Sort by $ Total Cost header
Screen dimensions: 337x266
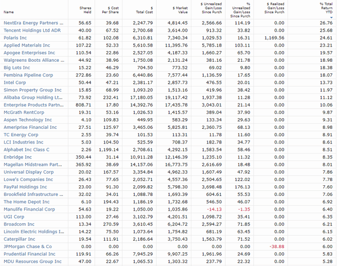[144, 10]
